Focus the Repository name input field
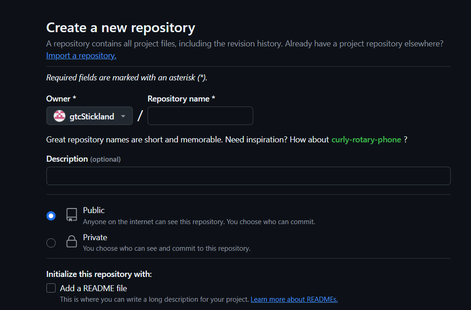 [x=200, y=116]
